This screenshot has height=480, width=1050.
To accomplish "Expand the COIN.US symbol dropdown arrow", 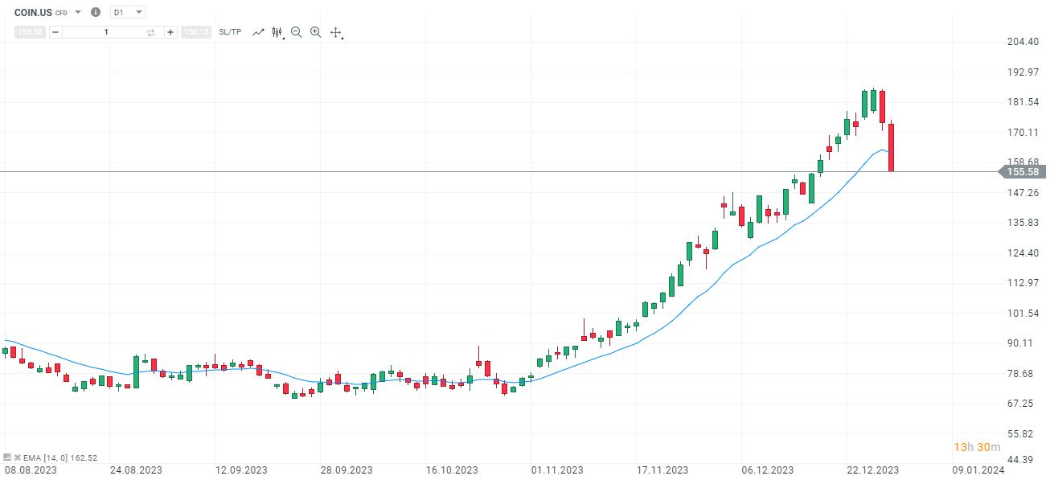I will 78,12.
